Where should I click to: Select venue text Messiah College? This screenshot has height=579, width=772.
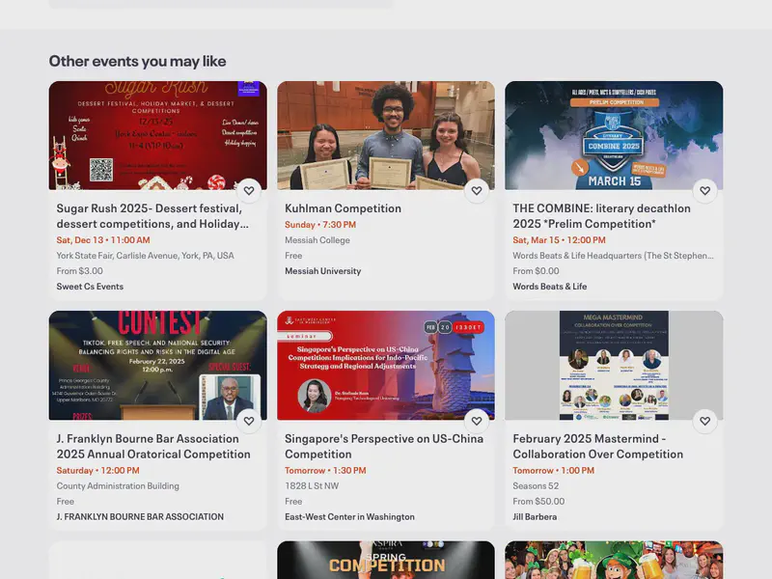317,240
